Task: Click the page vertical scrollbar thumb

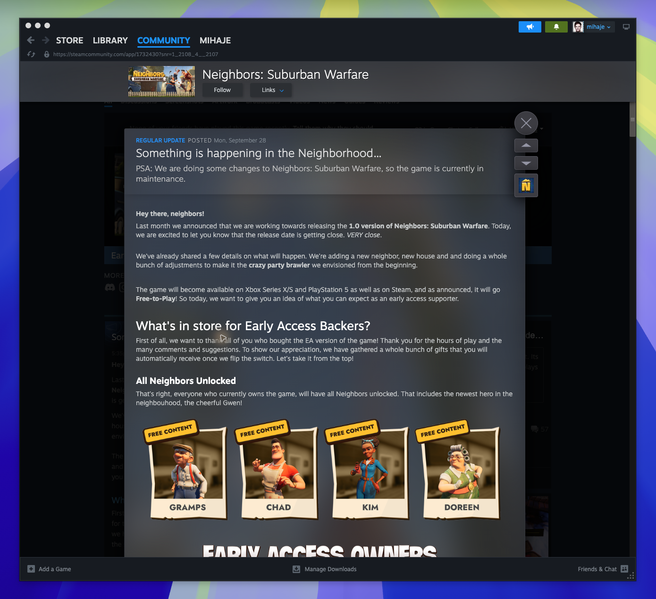Action: coord(632,119)
